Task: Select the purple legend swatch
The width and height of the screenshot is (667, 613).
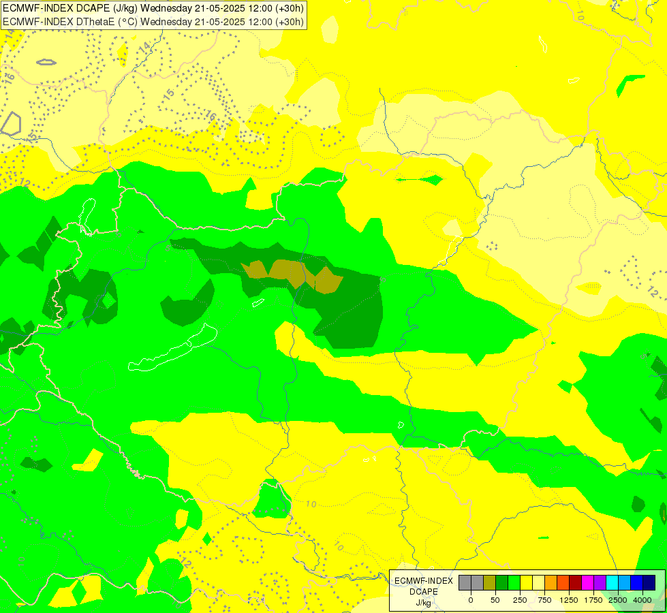Action: 600,582
